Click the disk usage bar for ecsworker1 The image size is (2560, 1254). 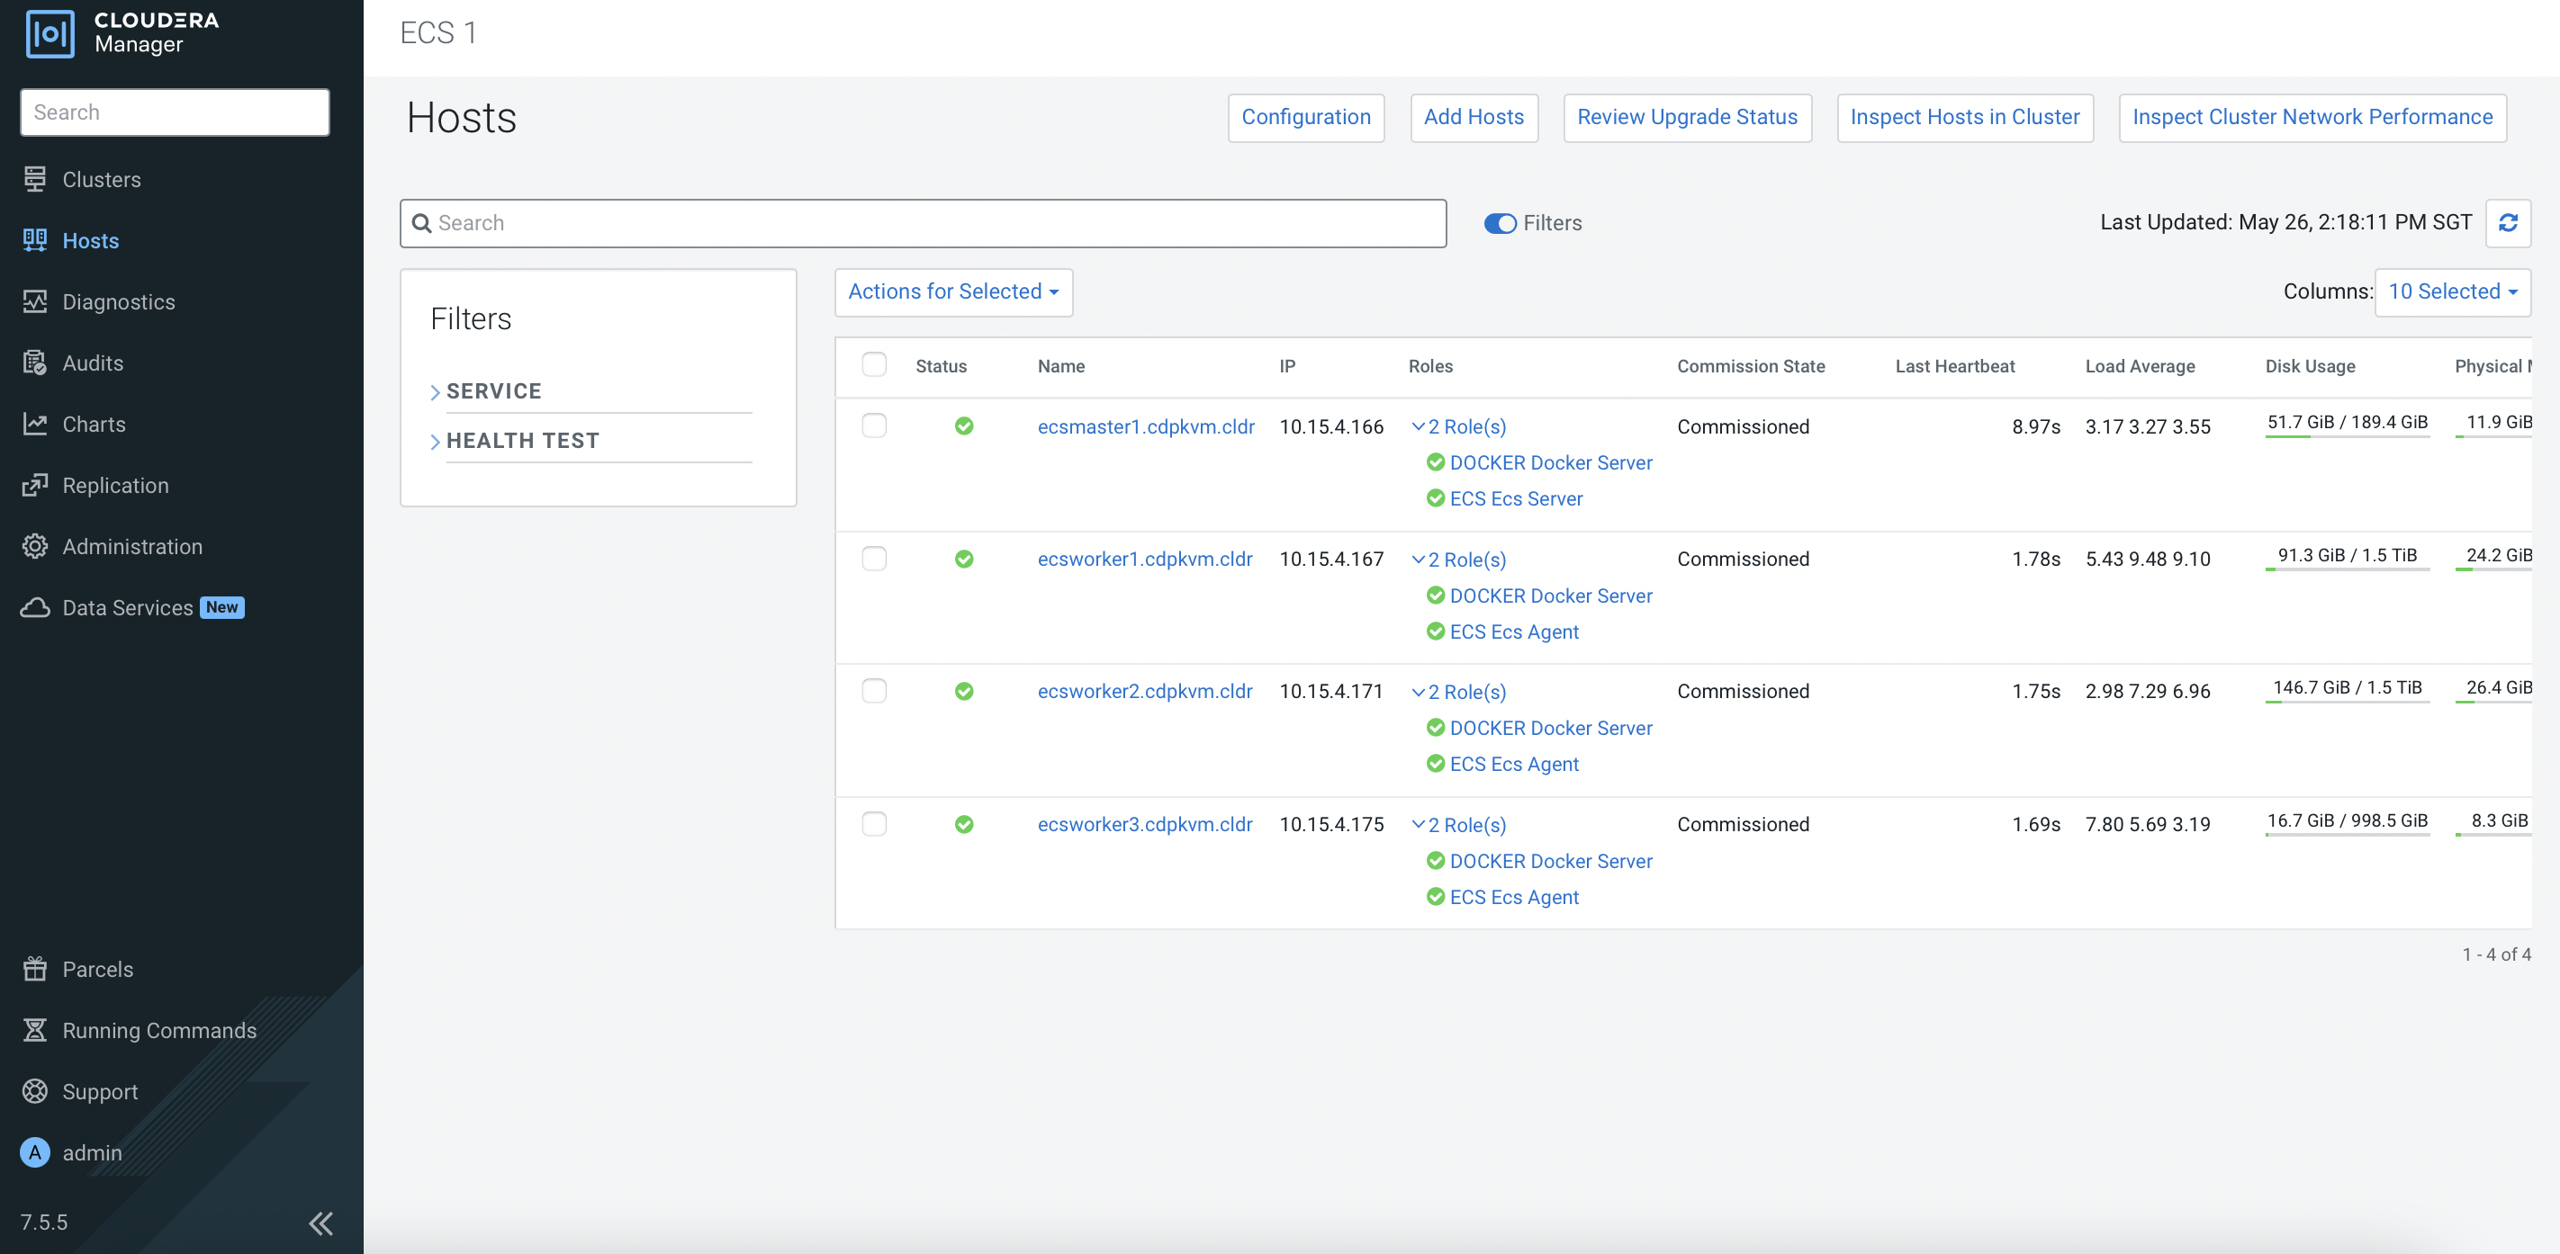pos(2347,568)
